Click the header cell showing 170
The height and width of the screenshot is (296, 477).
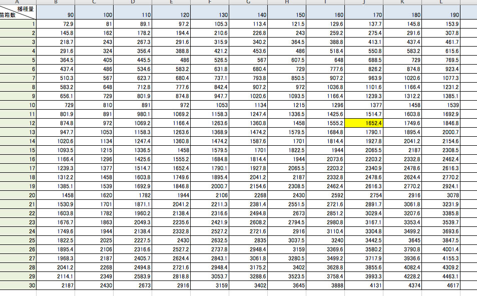click(x=364, y=15)
